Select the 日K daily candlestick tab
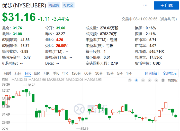 coord(28,73)
